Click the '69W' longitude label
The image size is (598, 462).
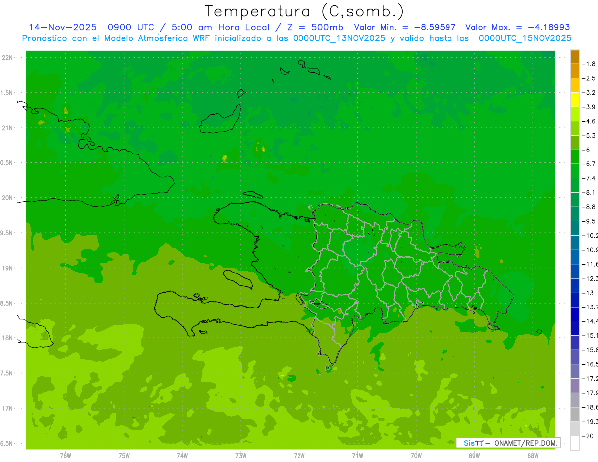474,456
